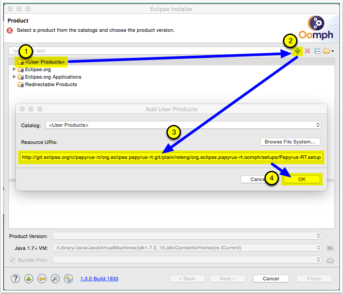Click the manage Java VMs icon
This screenshot has height=294, width=343.
click(x=330, y=248)
